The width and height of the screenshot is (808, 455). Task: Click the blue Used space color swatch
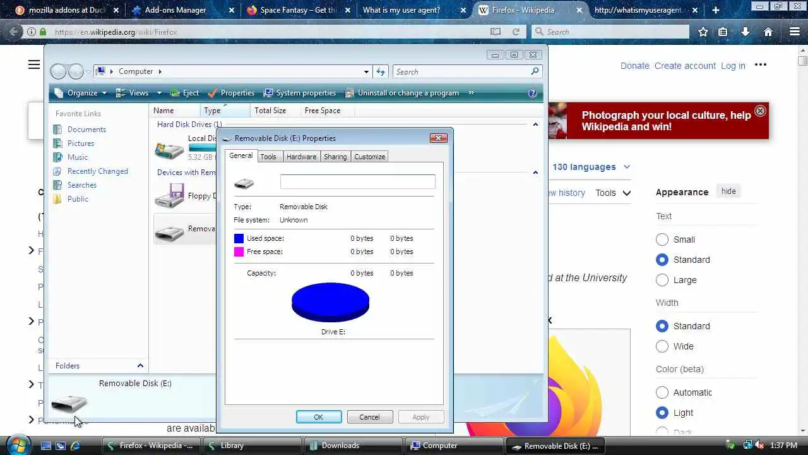pyautogui.click(x=239, y=238)
